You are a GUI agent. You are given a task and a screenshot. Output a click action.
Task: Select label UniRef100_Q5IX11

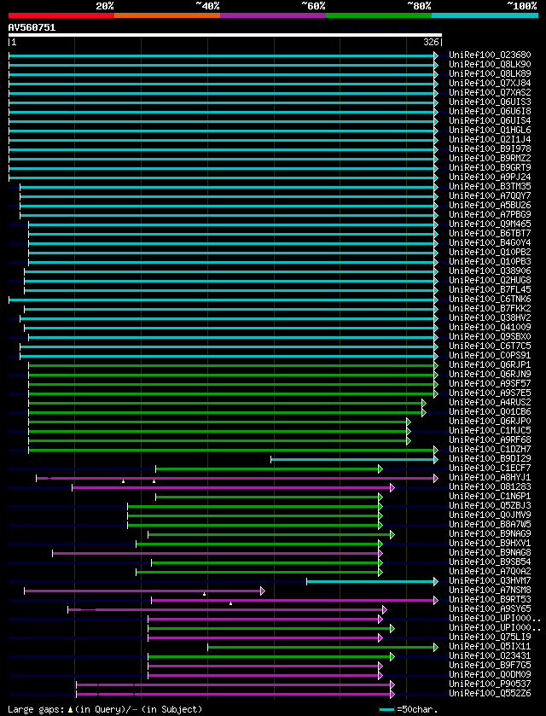pyautogui.click(x=490, y=647)
